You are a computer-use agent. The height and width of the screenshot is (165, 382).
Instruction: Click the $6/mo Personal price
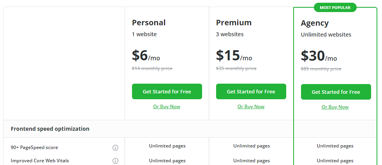146,56
